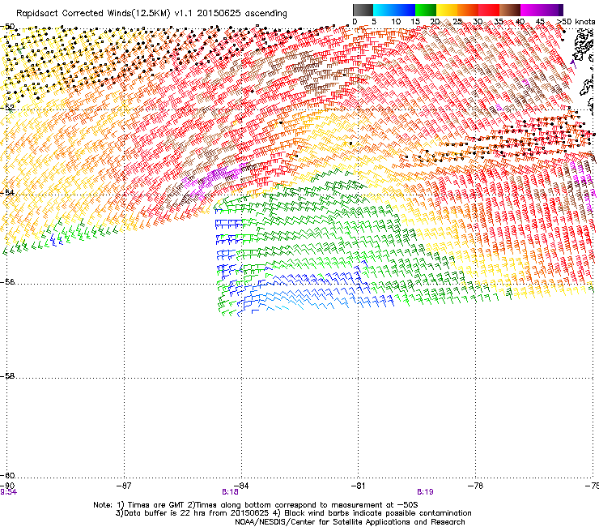Click the '-78' longitude label

475,486
